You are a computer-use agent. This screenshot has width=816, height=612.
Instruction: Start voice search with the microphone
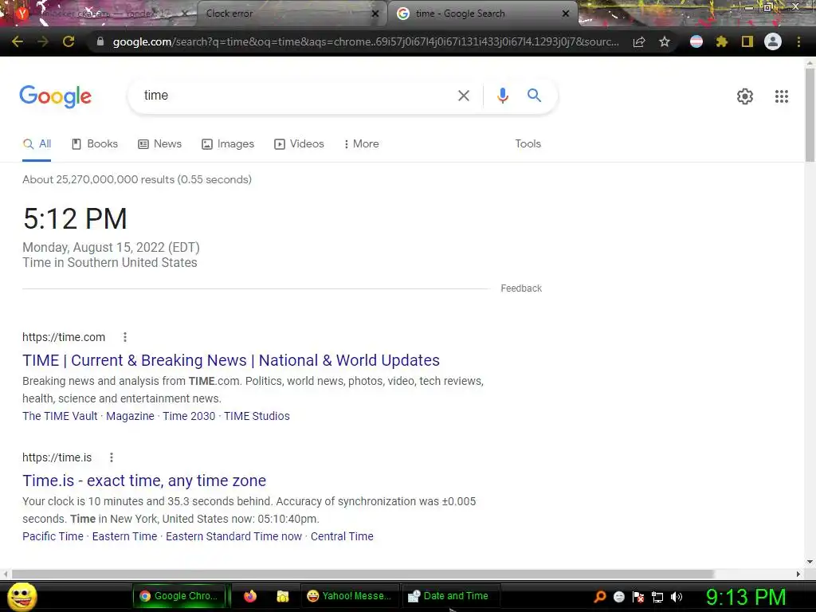pos(503,96)
